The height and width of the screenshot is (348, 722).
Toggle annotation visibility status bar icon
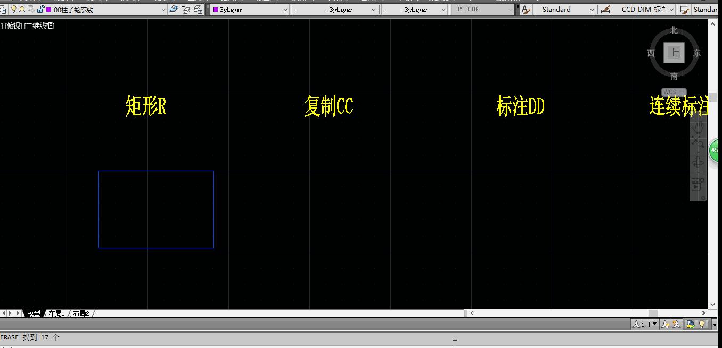666,324
